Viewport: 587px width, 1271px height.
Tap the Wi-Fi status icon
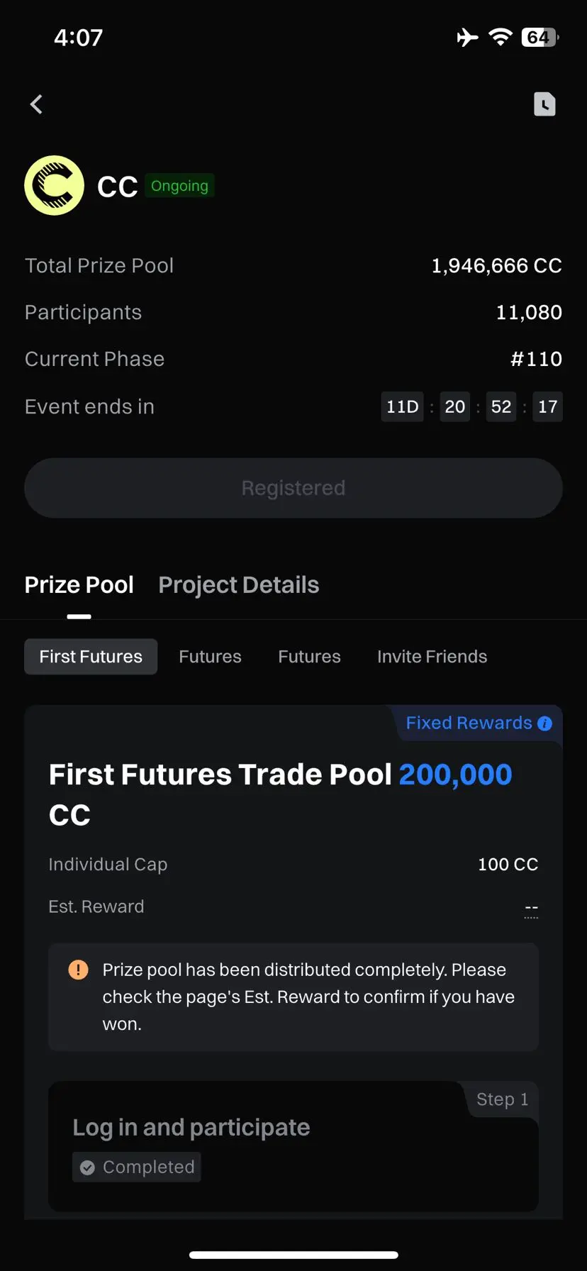click(x=501, y=37)
